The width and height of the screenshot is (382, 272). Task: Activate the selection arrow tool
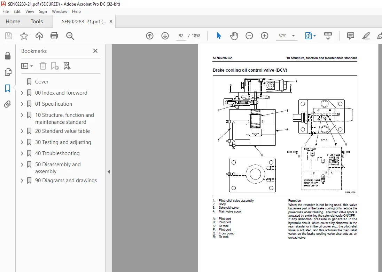point(219,36)
